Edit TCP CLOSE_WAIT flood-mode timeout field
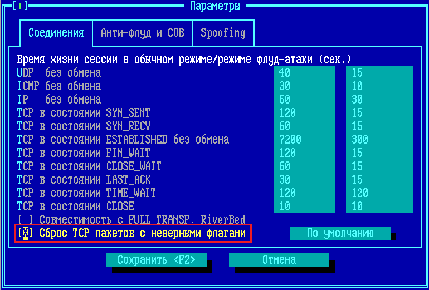 (x=379, y=166)
